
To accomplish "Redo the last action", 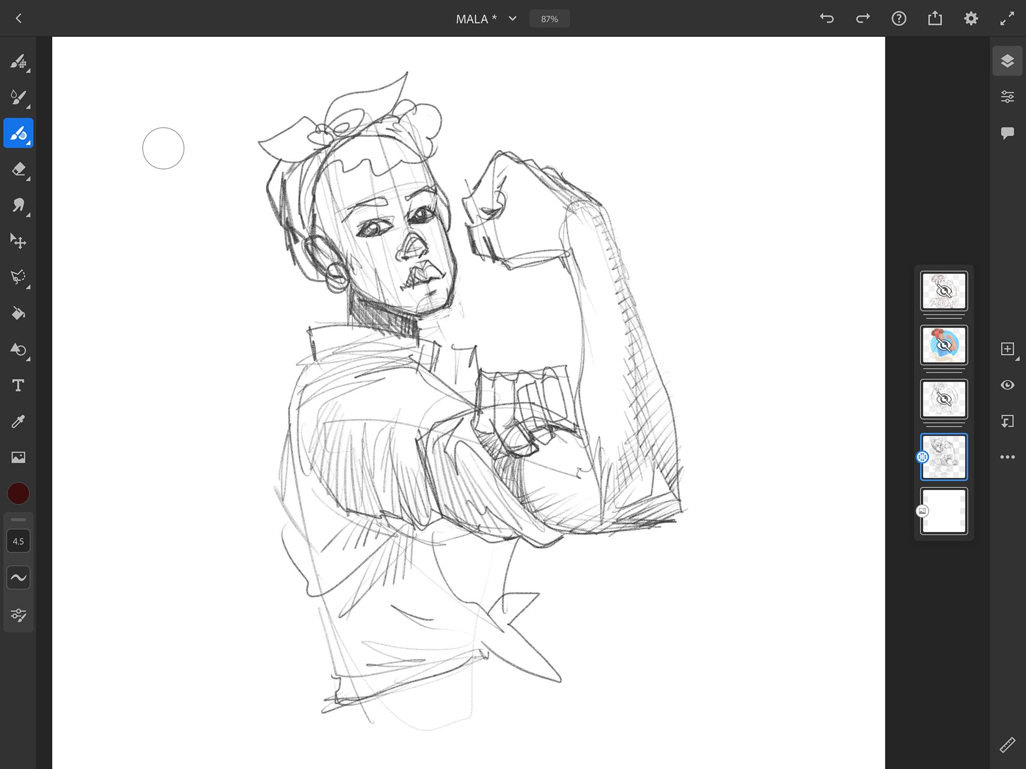I will pyautogui.click(x=862, y=19).
